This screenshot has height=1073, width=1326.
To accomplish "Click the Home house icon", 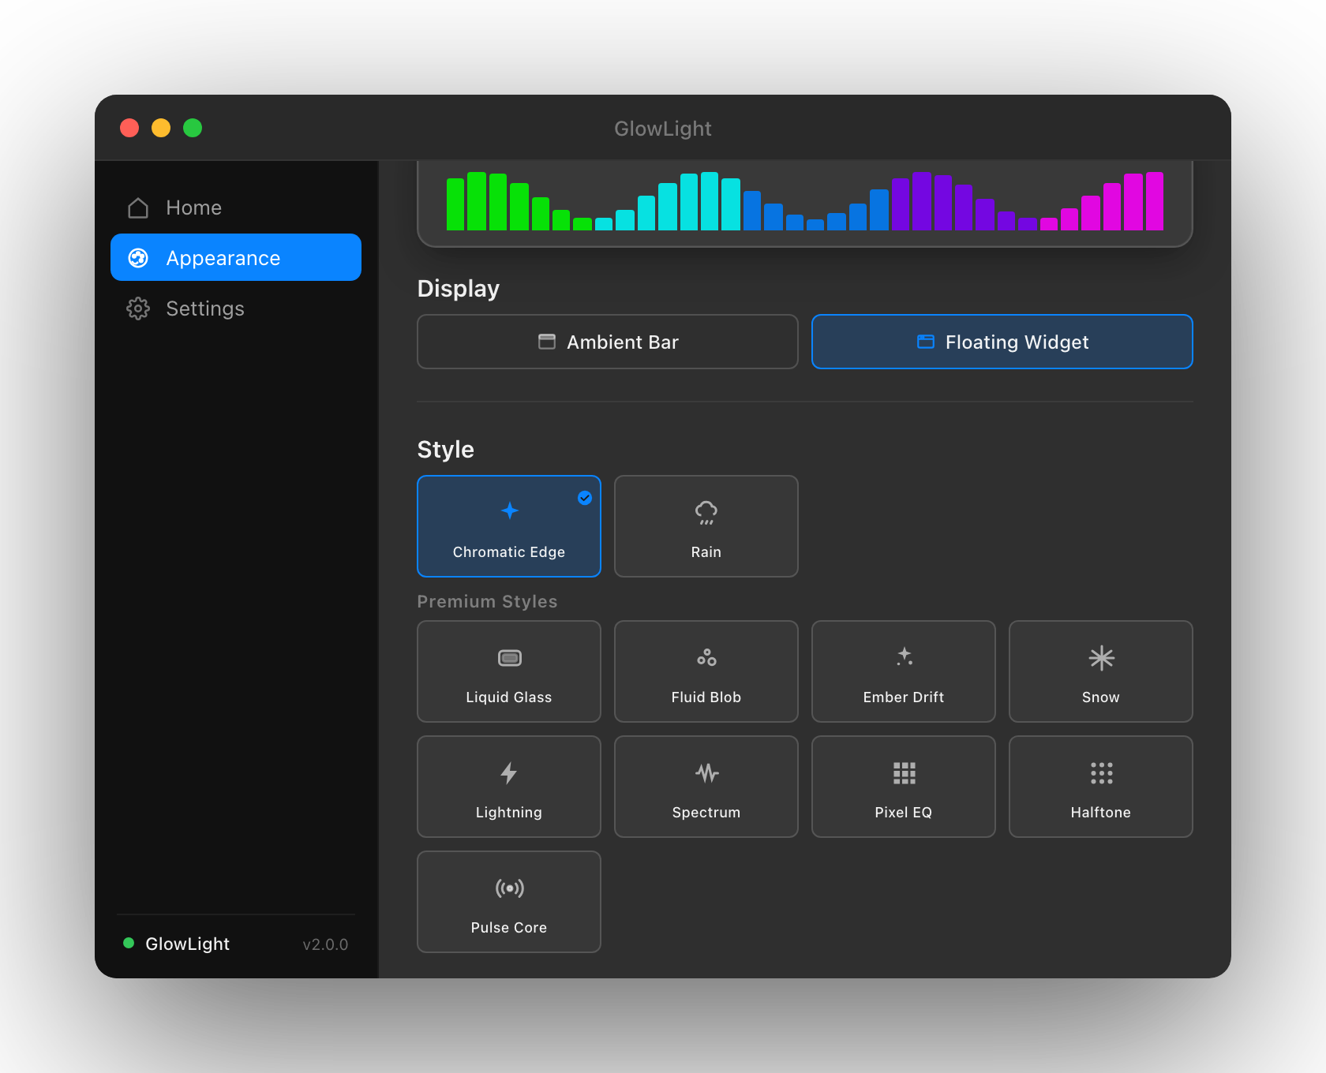I will pos(138,207).
